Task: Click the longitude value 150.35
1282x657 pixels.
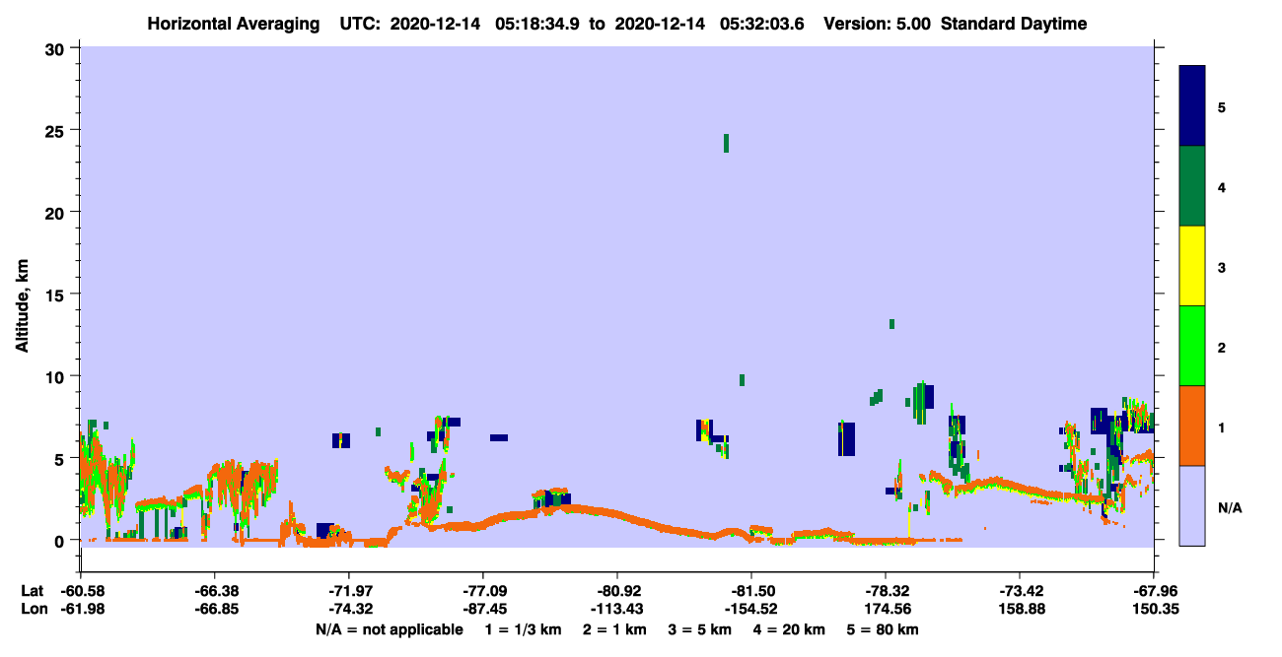Action: coord(1154,609)
